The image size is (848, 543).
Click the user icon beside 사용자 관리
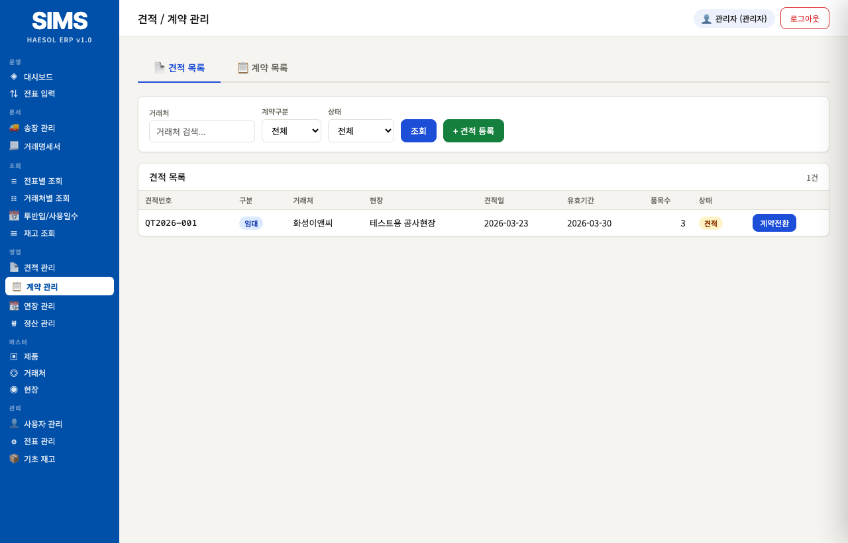[x=14, y=423]
